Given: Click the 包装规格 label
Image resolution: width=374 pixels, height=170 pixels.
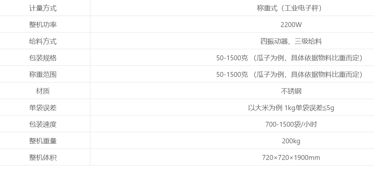Looking at the screenshot, I should [43, 58].
